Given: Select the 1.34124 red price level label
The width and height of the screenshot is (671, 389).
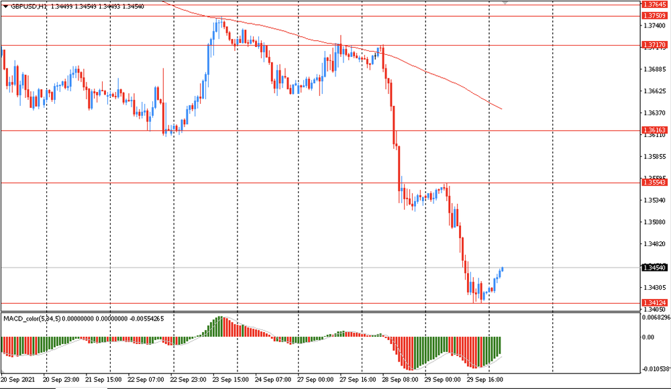Looking at the screenshot, I should 654,302.
